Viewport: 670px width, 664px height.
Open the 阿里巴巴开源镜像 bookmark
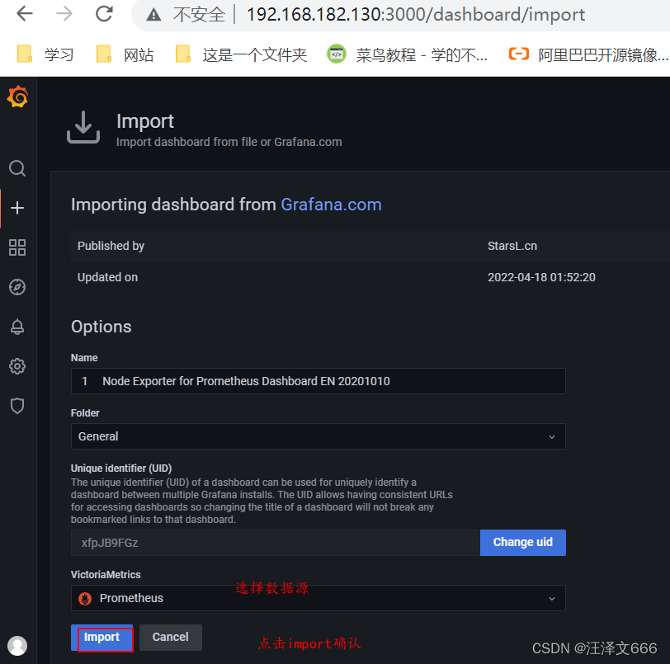589,54
